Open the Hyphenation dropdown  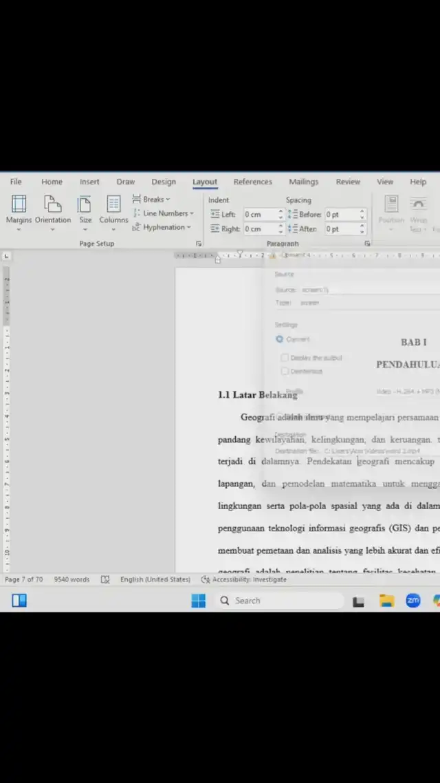click(x=162, y=227)
